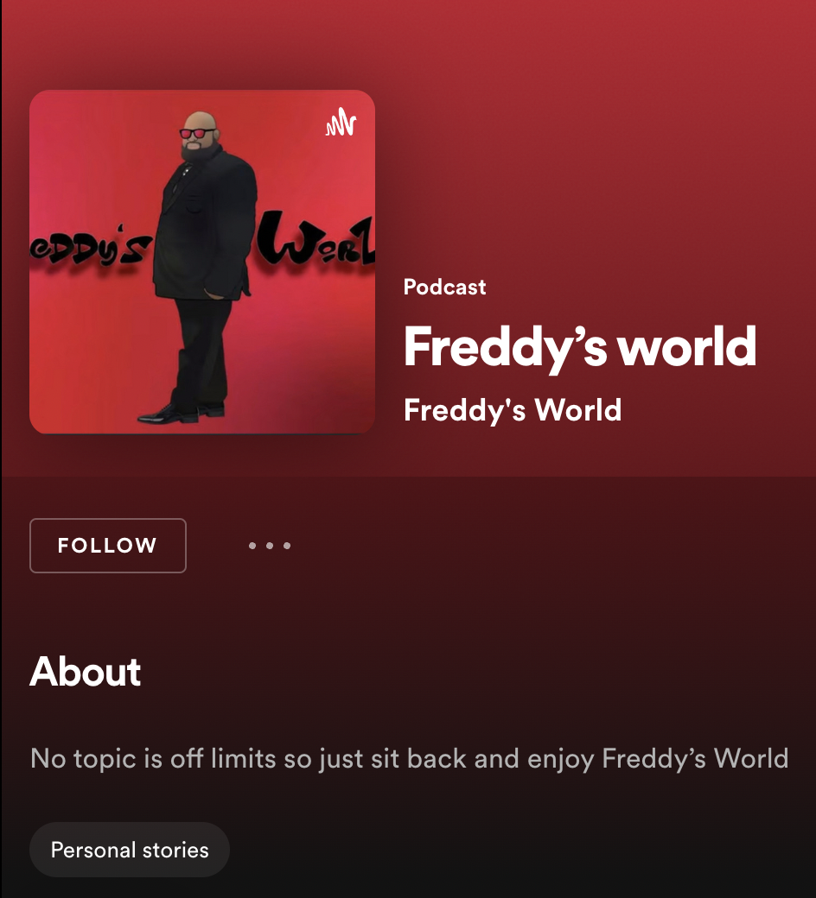Click the word enjoy in the description
Screen dimensions: 816x898
560,761
